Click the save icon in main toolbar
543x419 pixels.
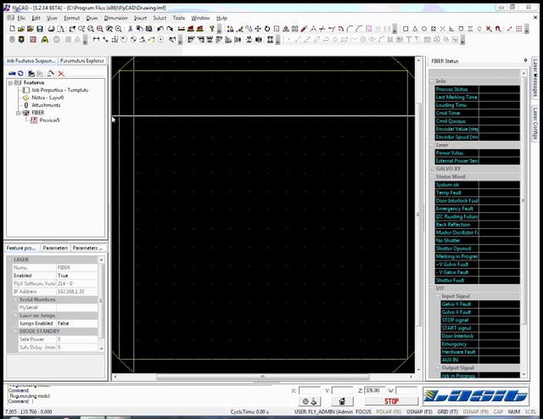pyautogui.click(x=39, y=28)
